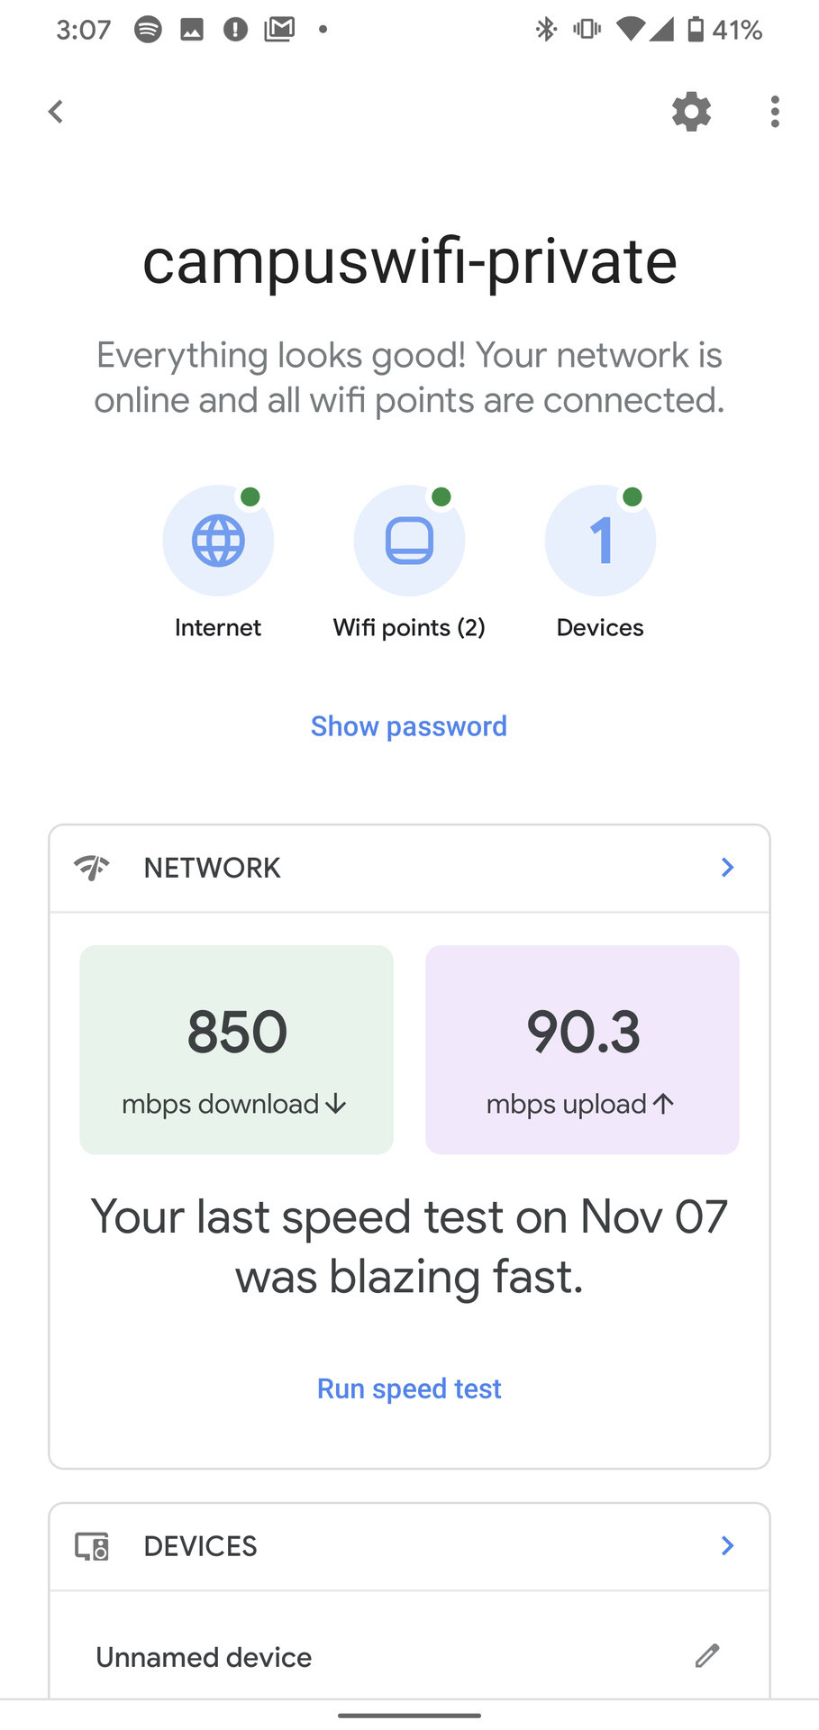Tap the 850 mbps download tile
The image size is (819, 1730).
[x=236, y=1050]
